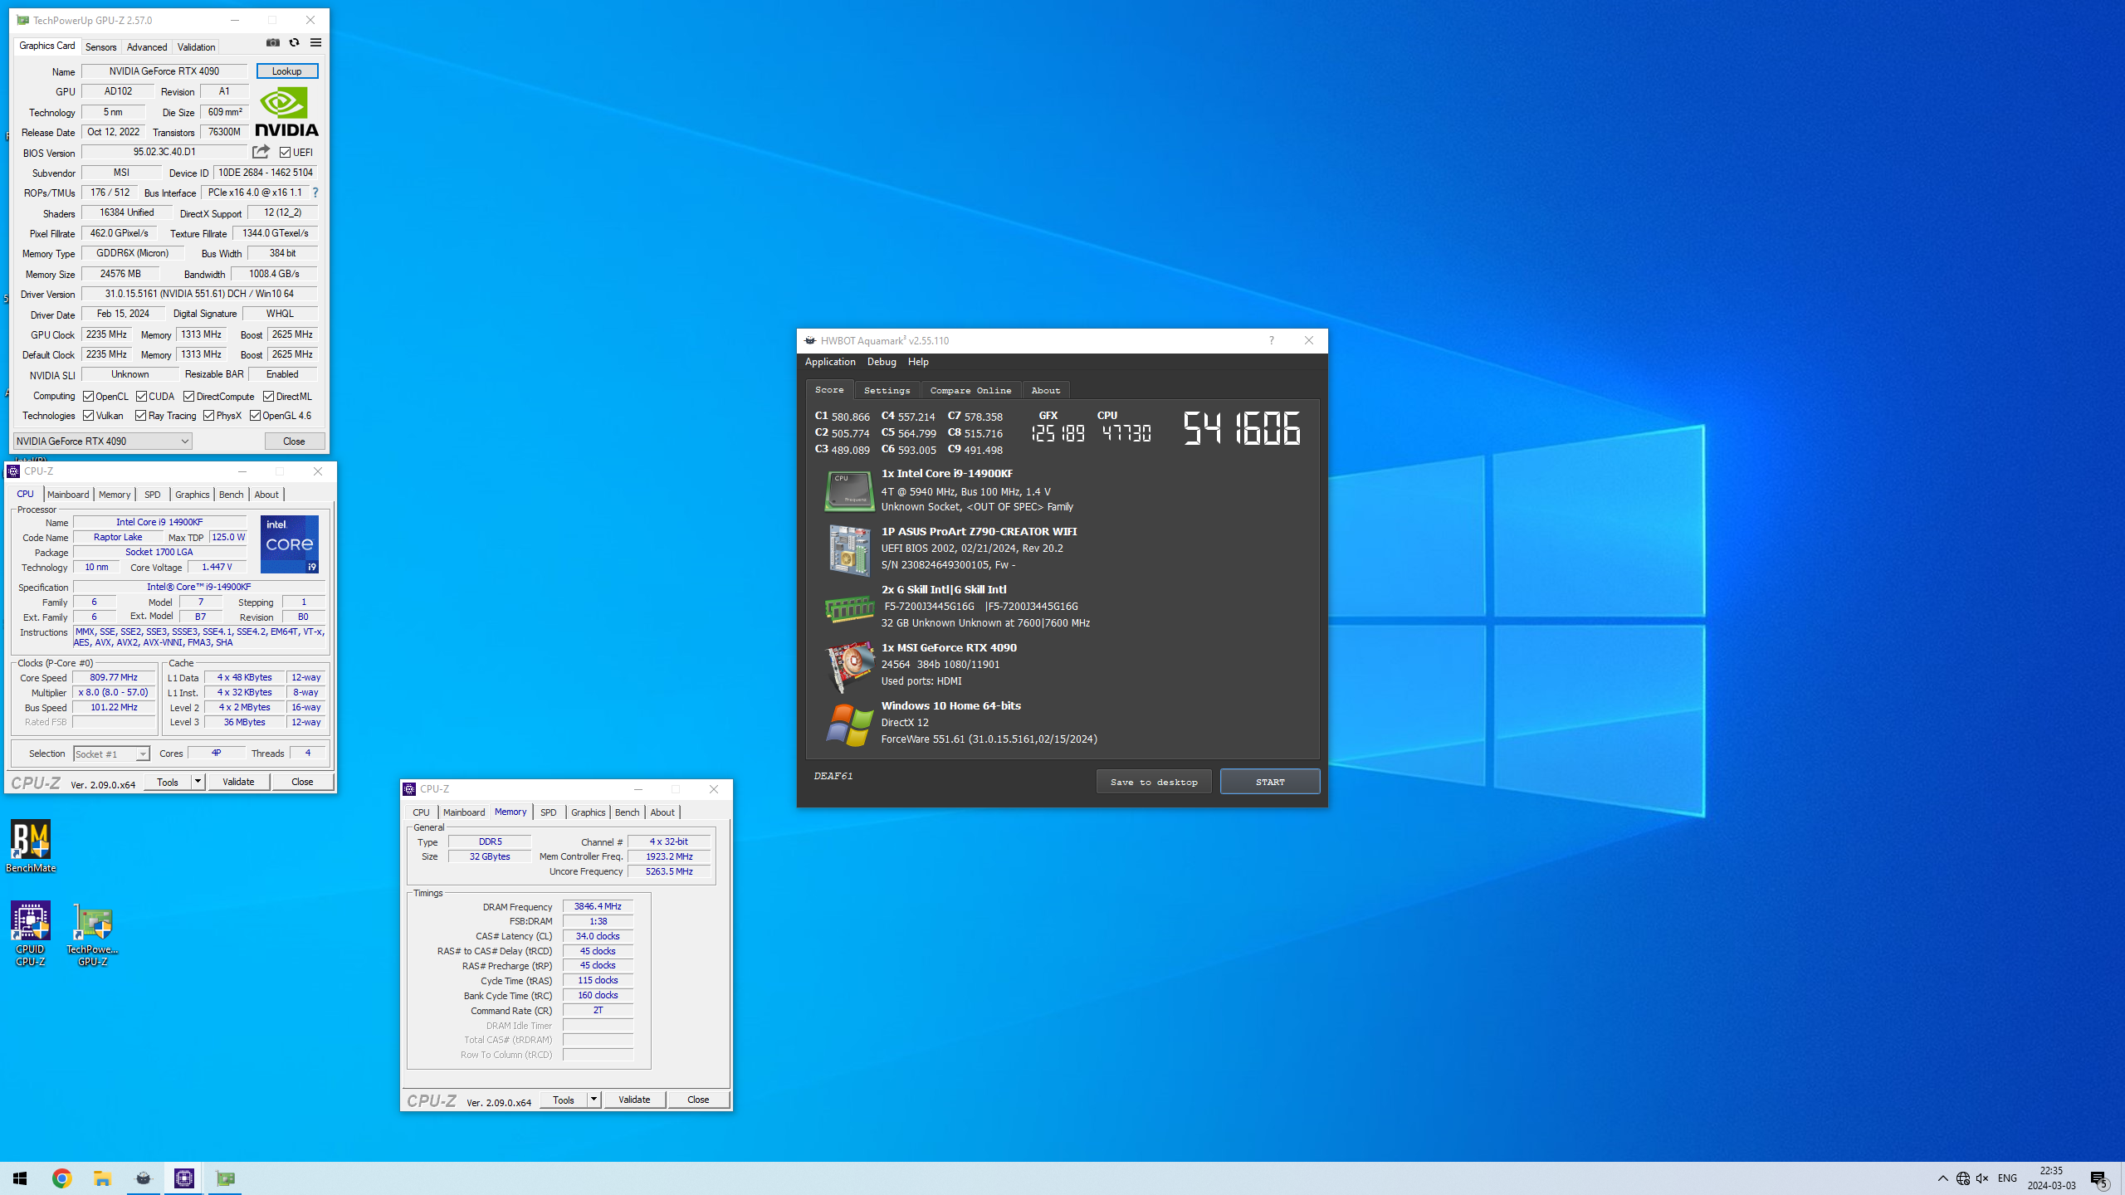The image size is (2125, 1195).
Task: Switch to Aquamark via its taskbar icon
Action: pyautogui.click(x=144, y=1178)
